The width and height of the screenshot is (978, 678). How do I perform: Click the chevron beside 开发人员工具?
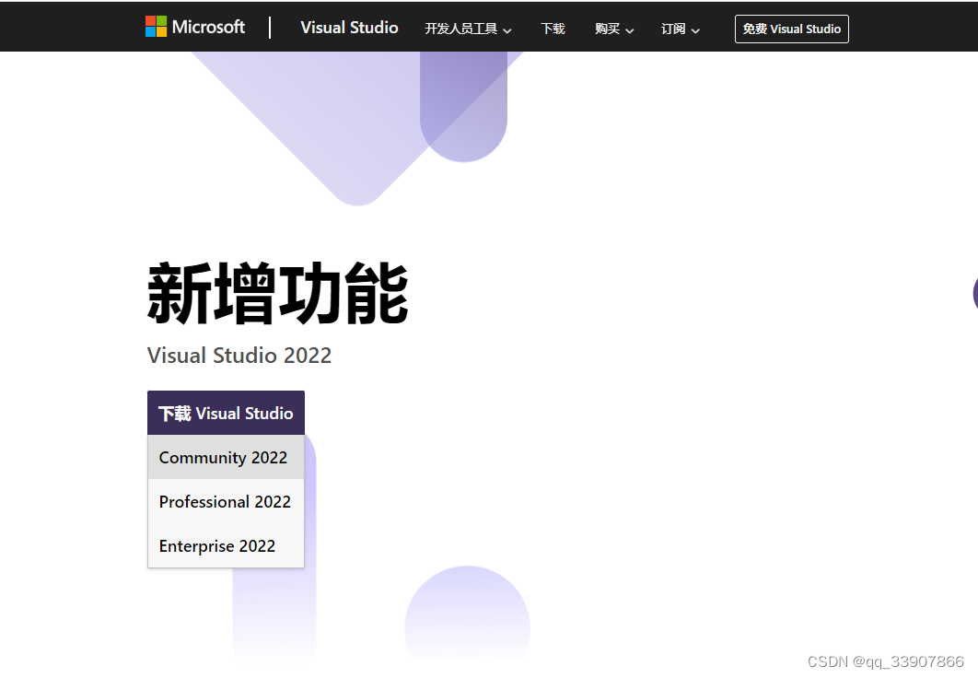507,30
